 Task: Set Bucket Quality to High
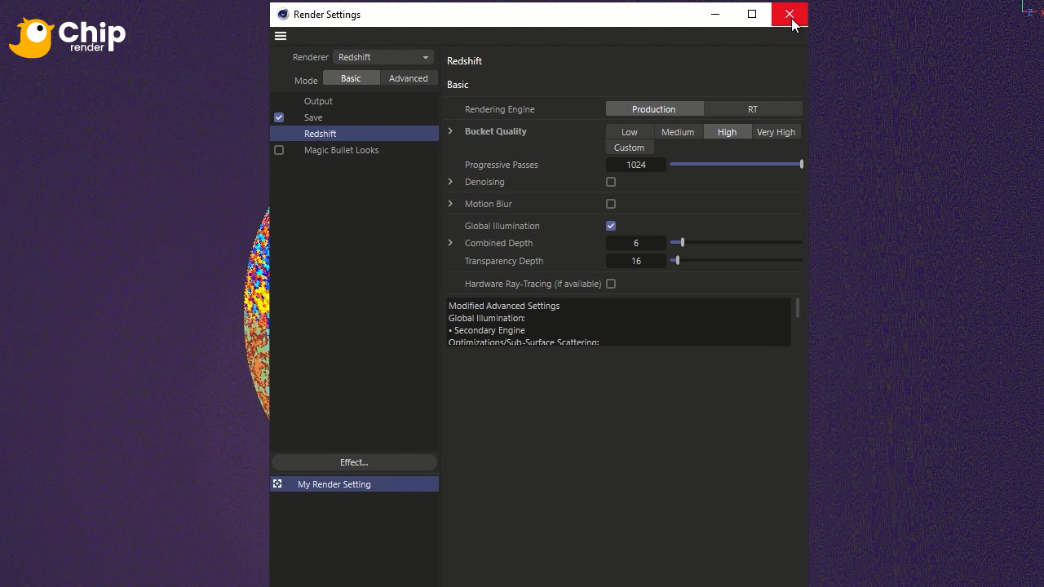(728, 132)
